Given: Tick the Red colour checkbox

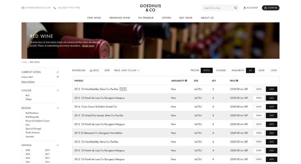Looking at the screenshot, I should pyautogui.click(x=23, y=95).
